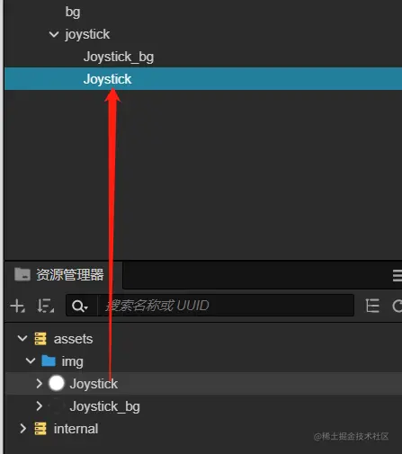This screenshot has height=454, width=402.
Task: Select the assets root folder
Action: 73,339
